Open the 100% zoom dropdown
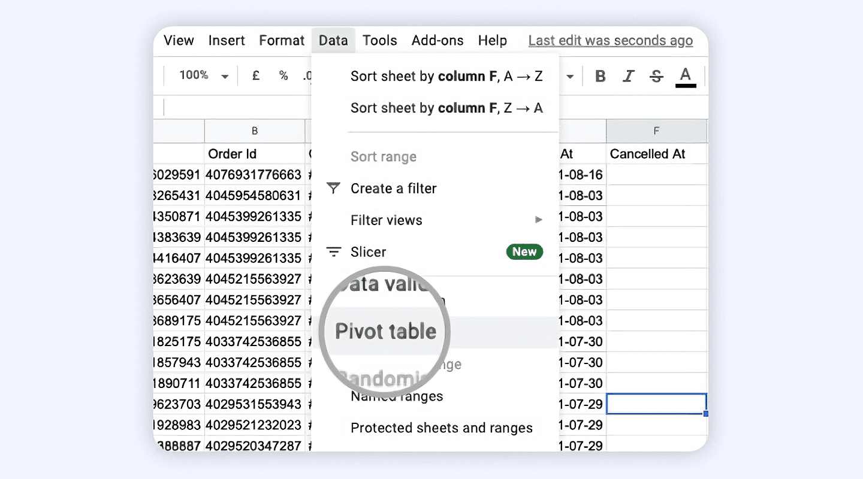This screenshot has height=479, width=863. 204,75
